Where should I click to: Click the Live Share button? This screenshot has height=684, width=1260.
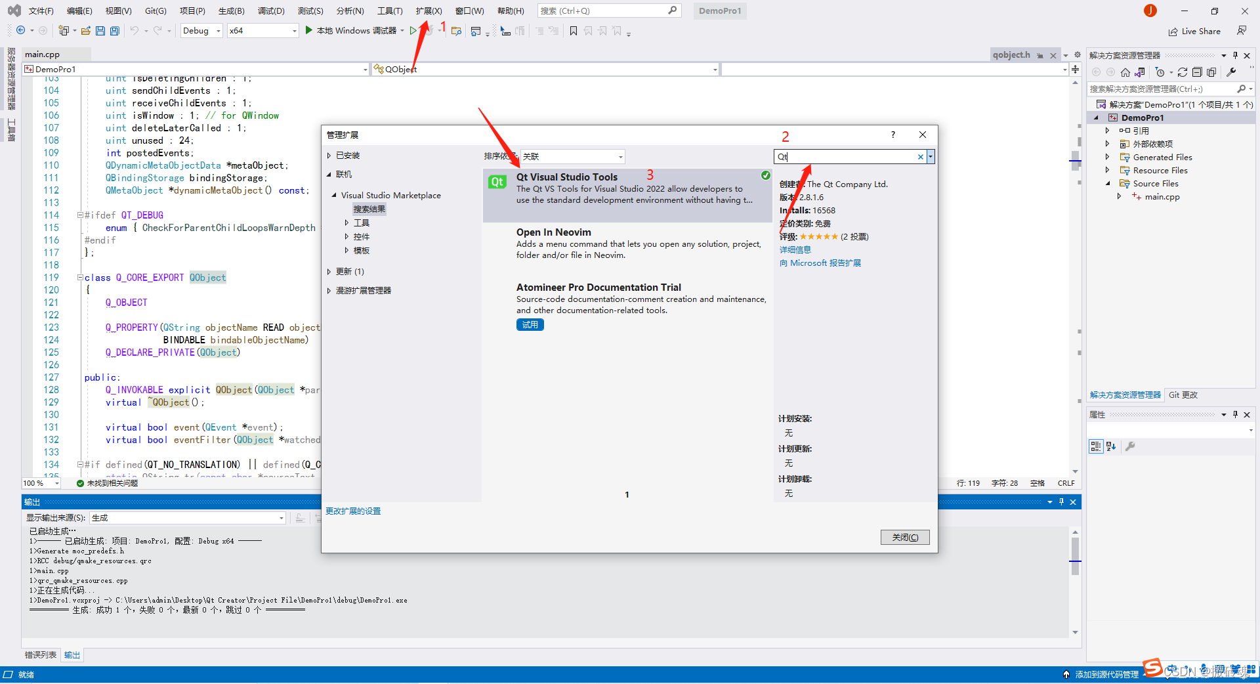1194,31
